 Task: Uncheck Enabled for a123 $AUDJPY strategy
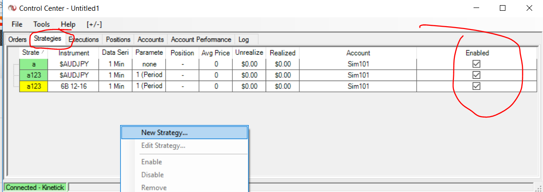[x=476, y=75]
